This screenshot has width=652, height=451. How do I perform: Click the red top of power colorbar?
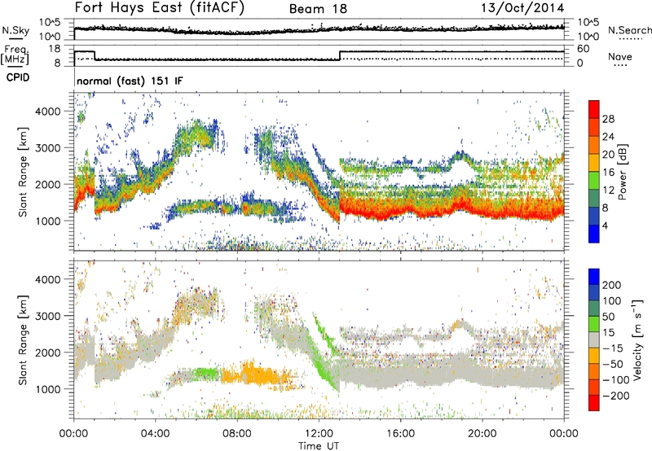click(594, 110)
